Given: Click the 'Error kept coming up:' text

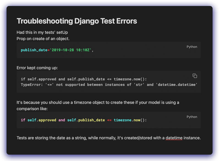Looking at the screenshot, I should (37, 68).
